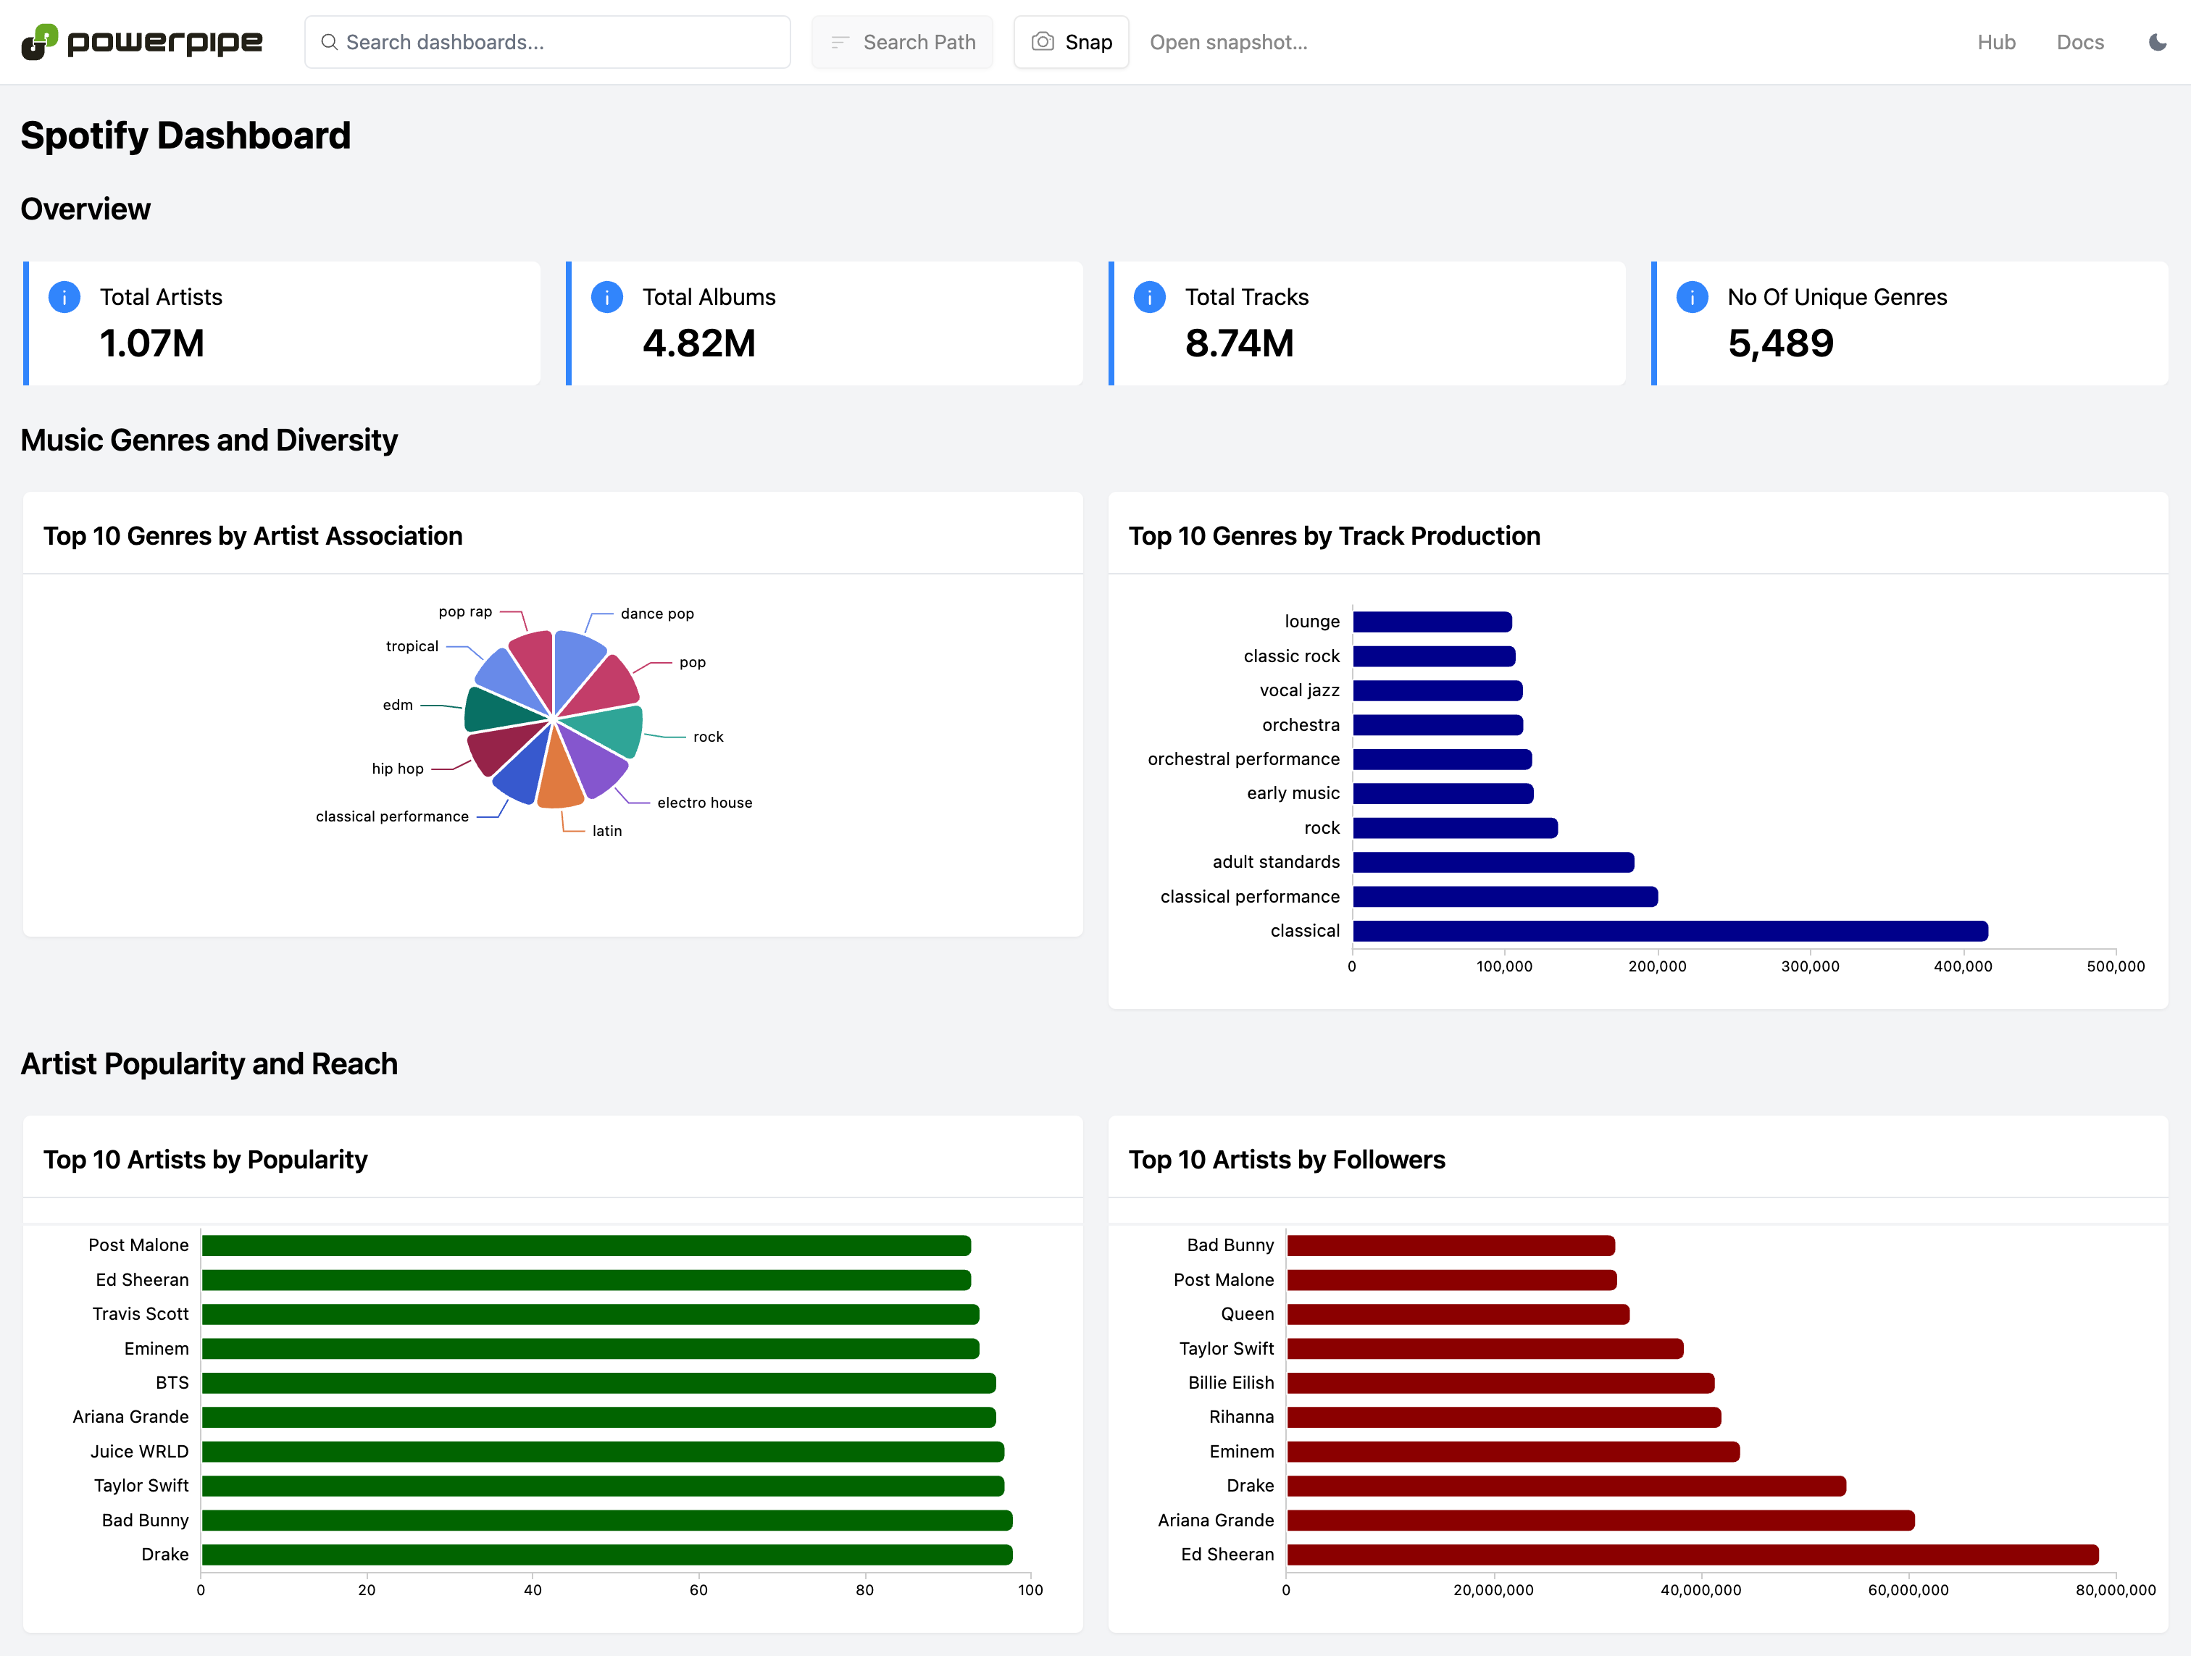Click Total Artists info icon

click(x=64, y=297)
